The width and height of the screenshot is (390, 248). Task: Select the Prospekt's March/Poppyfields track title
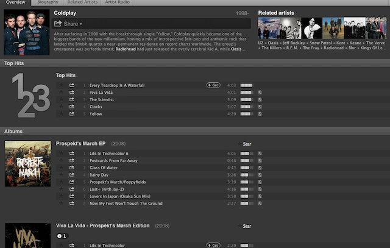[118, 182]
